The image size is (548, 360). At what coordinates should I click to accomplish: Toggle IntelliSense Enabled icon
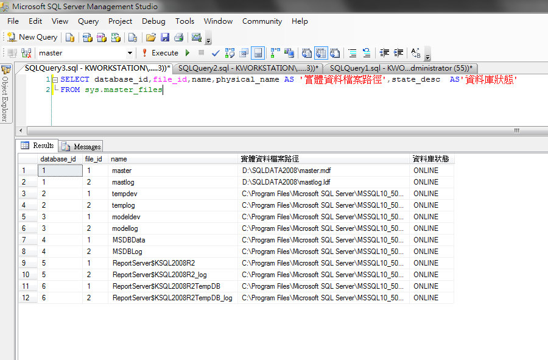258,53
